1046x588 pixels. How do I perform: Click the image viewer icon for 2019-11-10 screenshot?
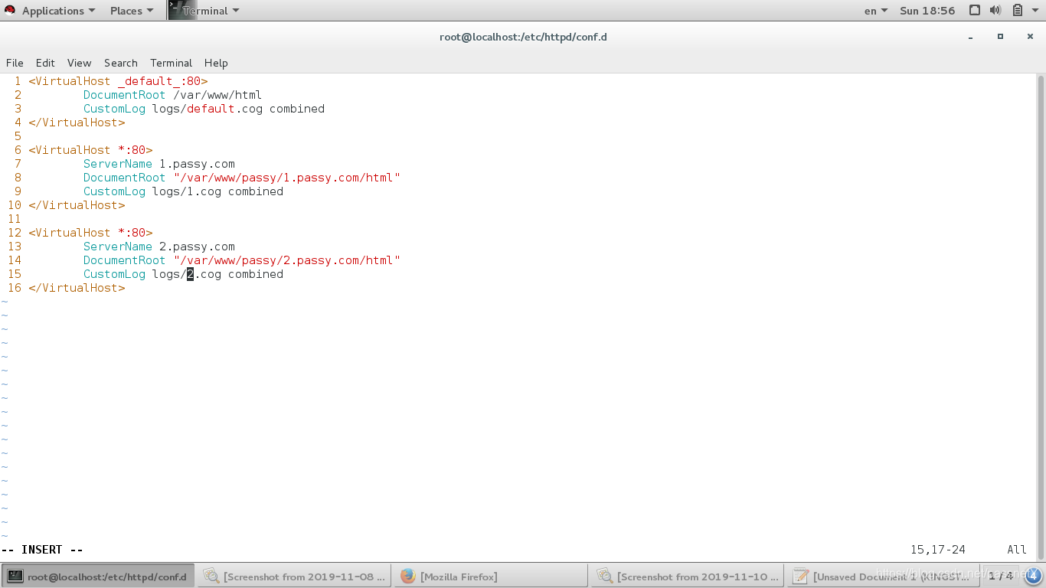point(605,577)
